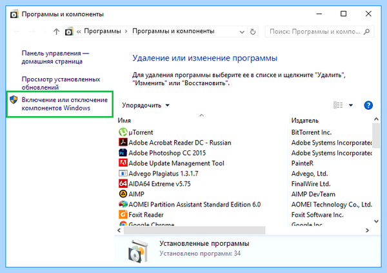Click the shield icon beside Windows components link
The image size is (387, 273).
click(x=14, y=100)
